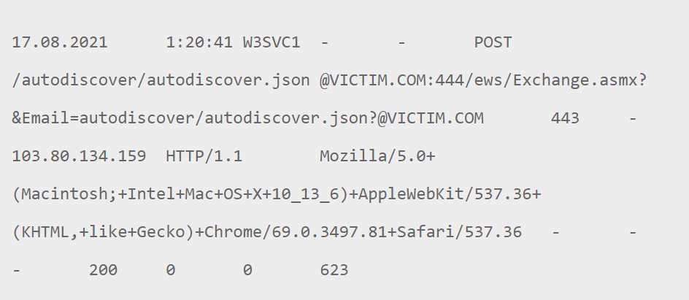689x300 pixels.
Task: Click the Mozilla/5.0+ user agent prefix
Action: coord(377,156)
